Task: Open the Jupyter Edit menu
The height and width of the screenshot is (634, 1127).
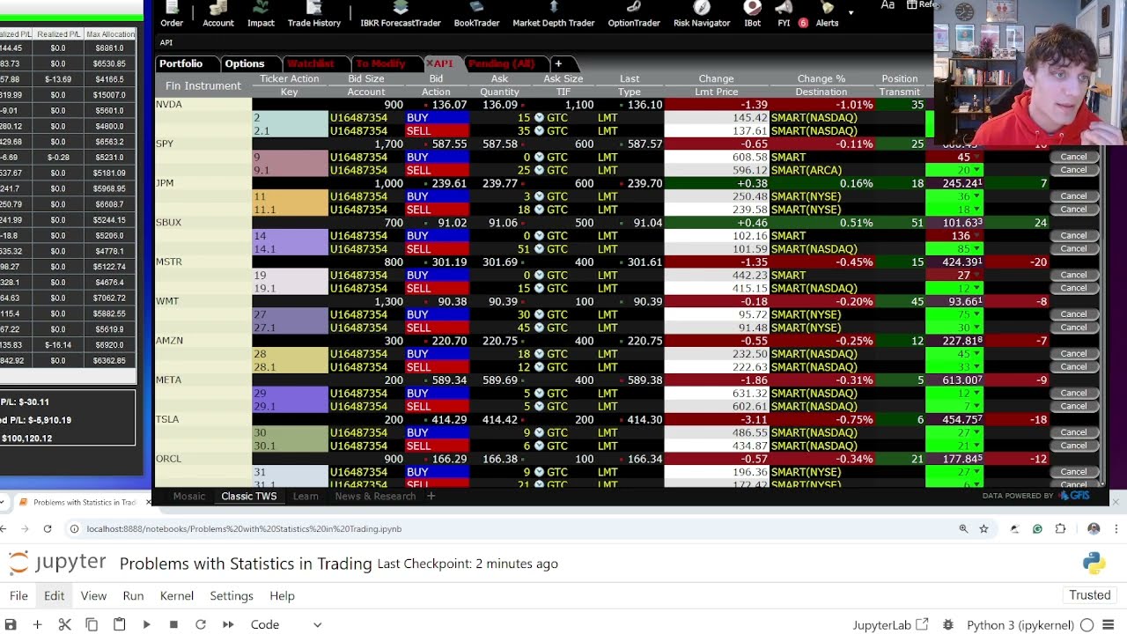Action: click(x=55, y=595)
